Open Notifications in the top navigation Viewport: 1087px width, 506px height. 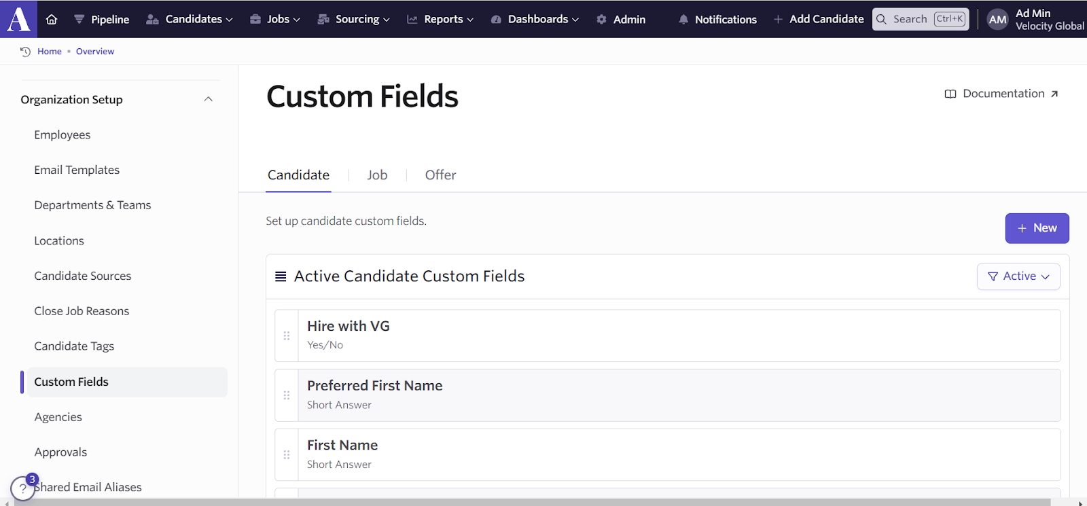coord(717,19)
